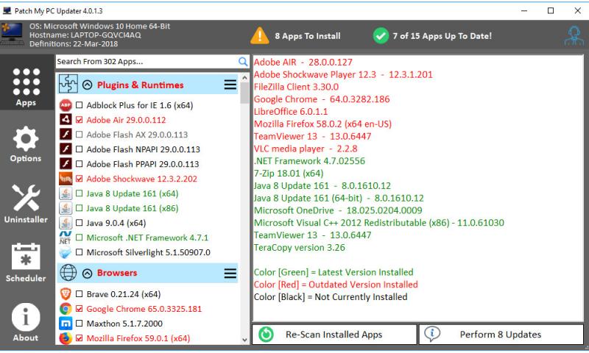Click the support agent icon in header
Image resolution: width=589 pixels, height=353 pixels.
[574, 36]
